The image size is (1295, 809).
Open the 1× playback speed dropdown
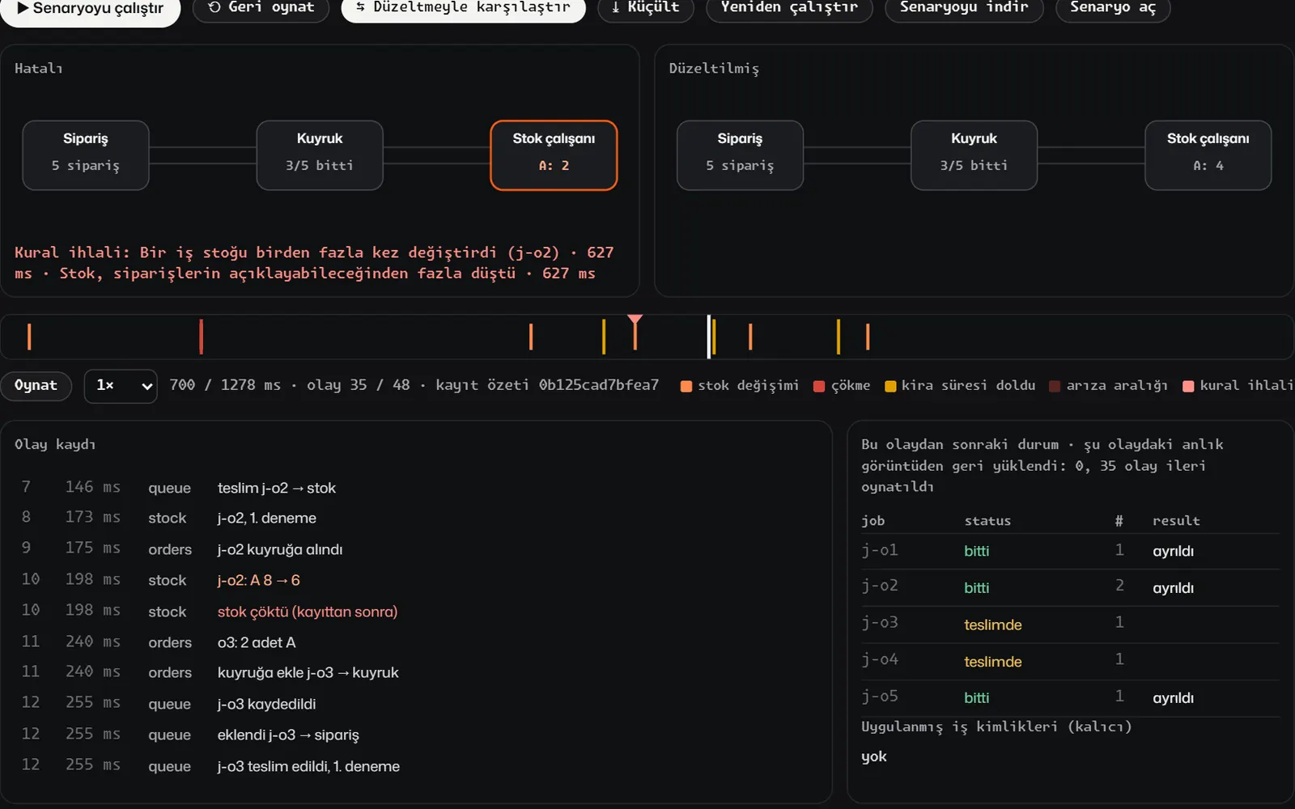pyautogui.click(x=121, y=386)
